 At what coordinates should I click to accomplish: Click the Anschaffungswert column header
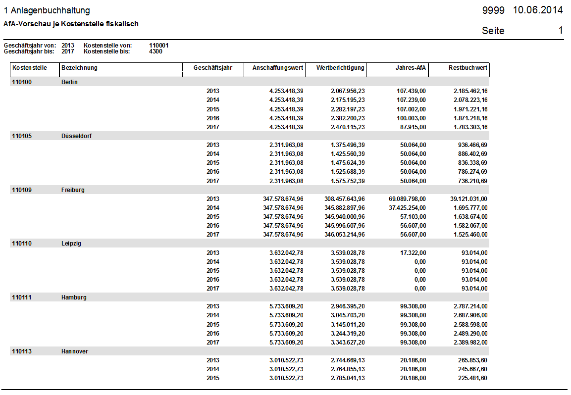coord(277,68)
